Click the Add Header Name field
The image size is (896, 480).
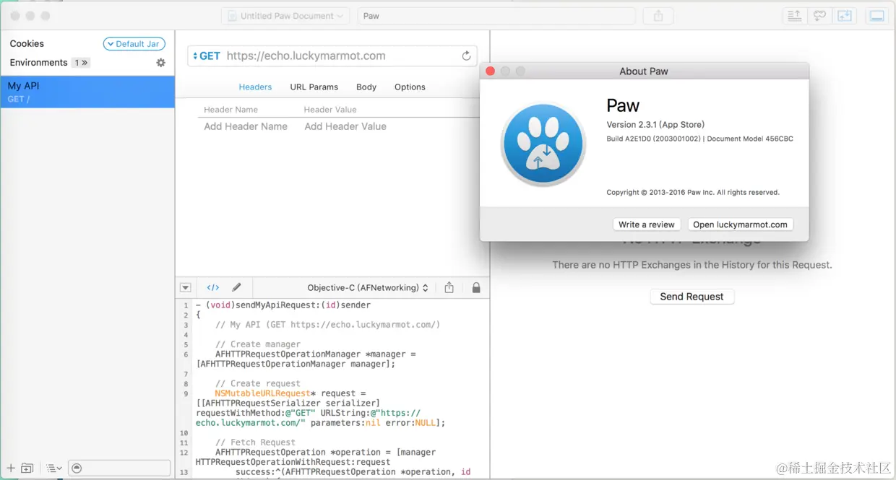tap(246, 126)
